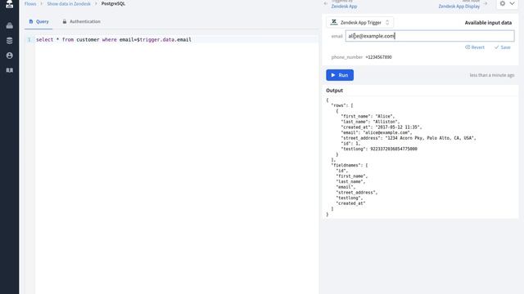The width and height of the screenshot is (524, 294).
Task: Go to next node via right arrow
Action: (x=486, y=3)
